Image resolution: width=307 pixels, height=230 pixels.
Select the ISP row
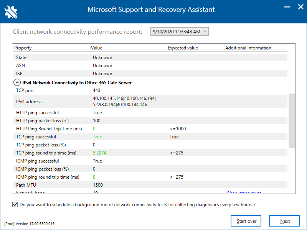(x=150, y=73)
